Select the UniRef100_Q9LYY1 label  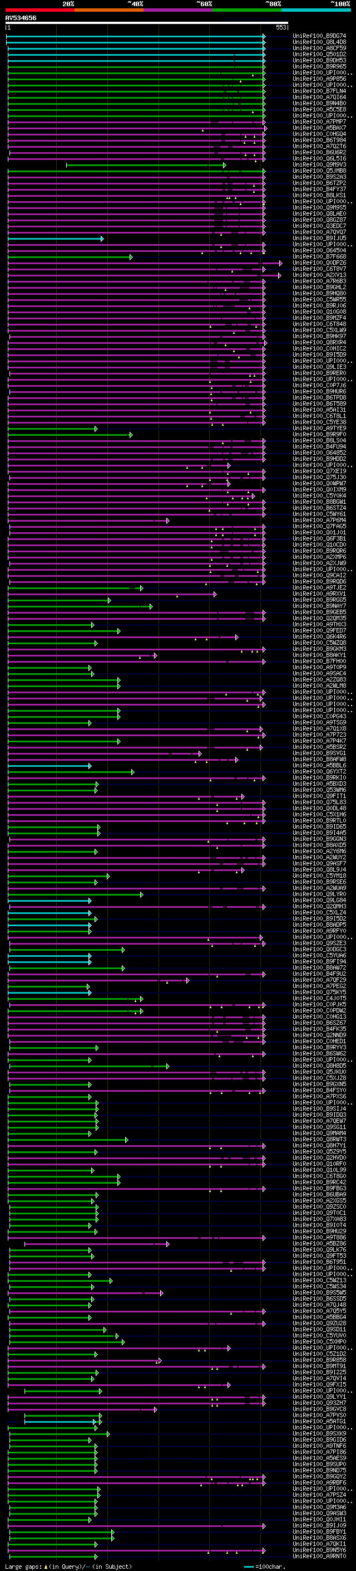tap(319, 1397)
